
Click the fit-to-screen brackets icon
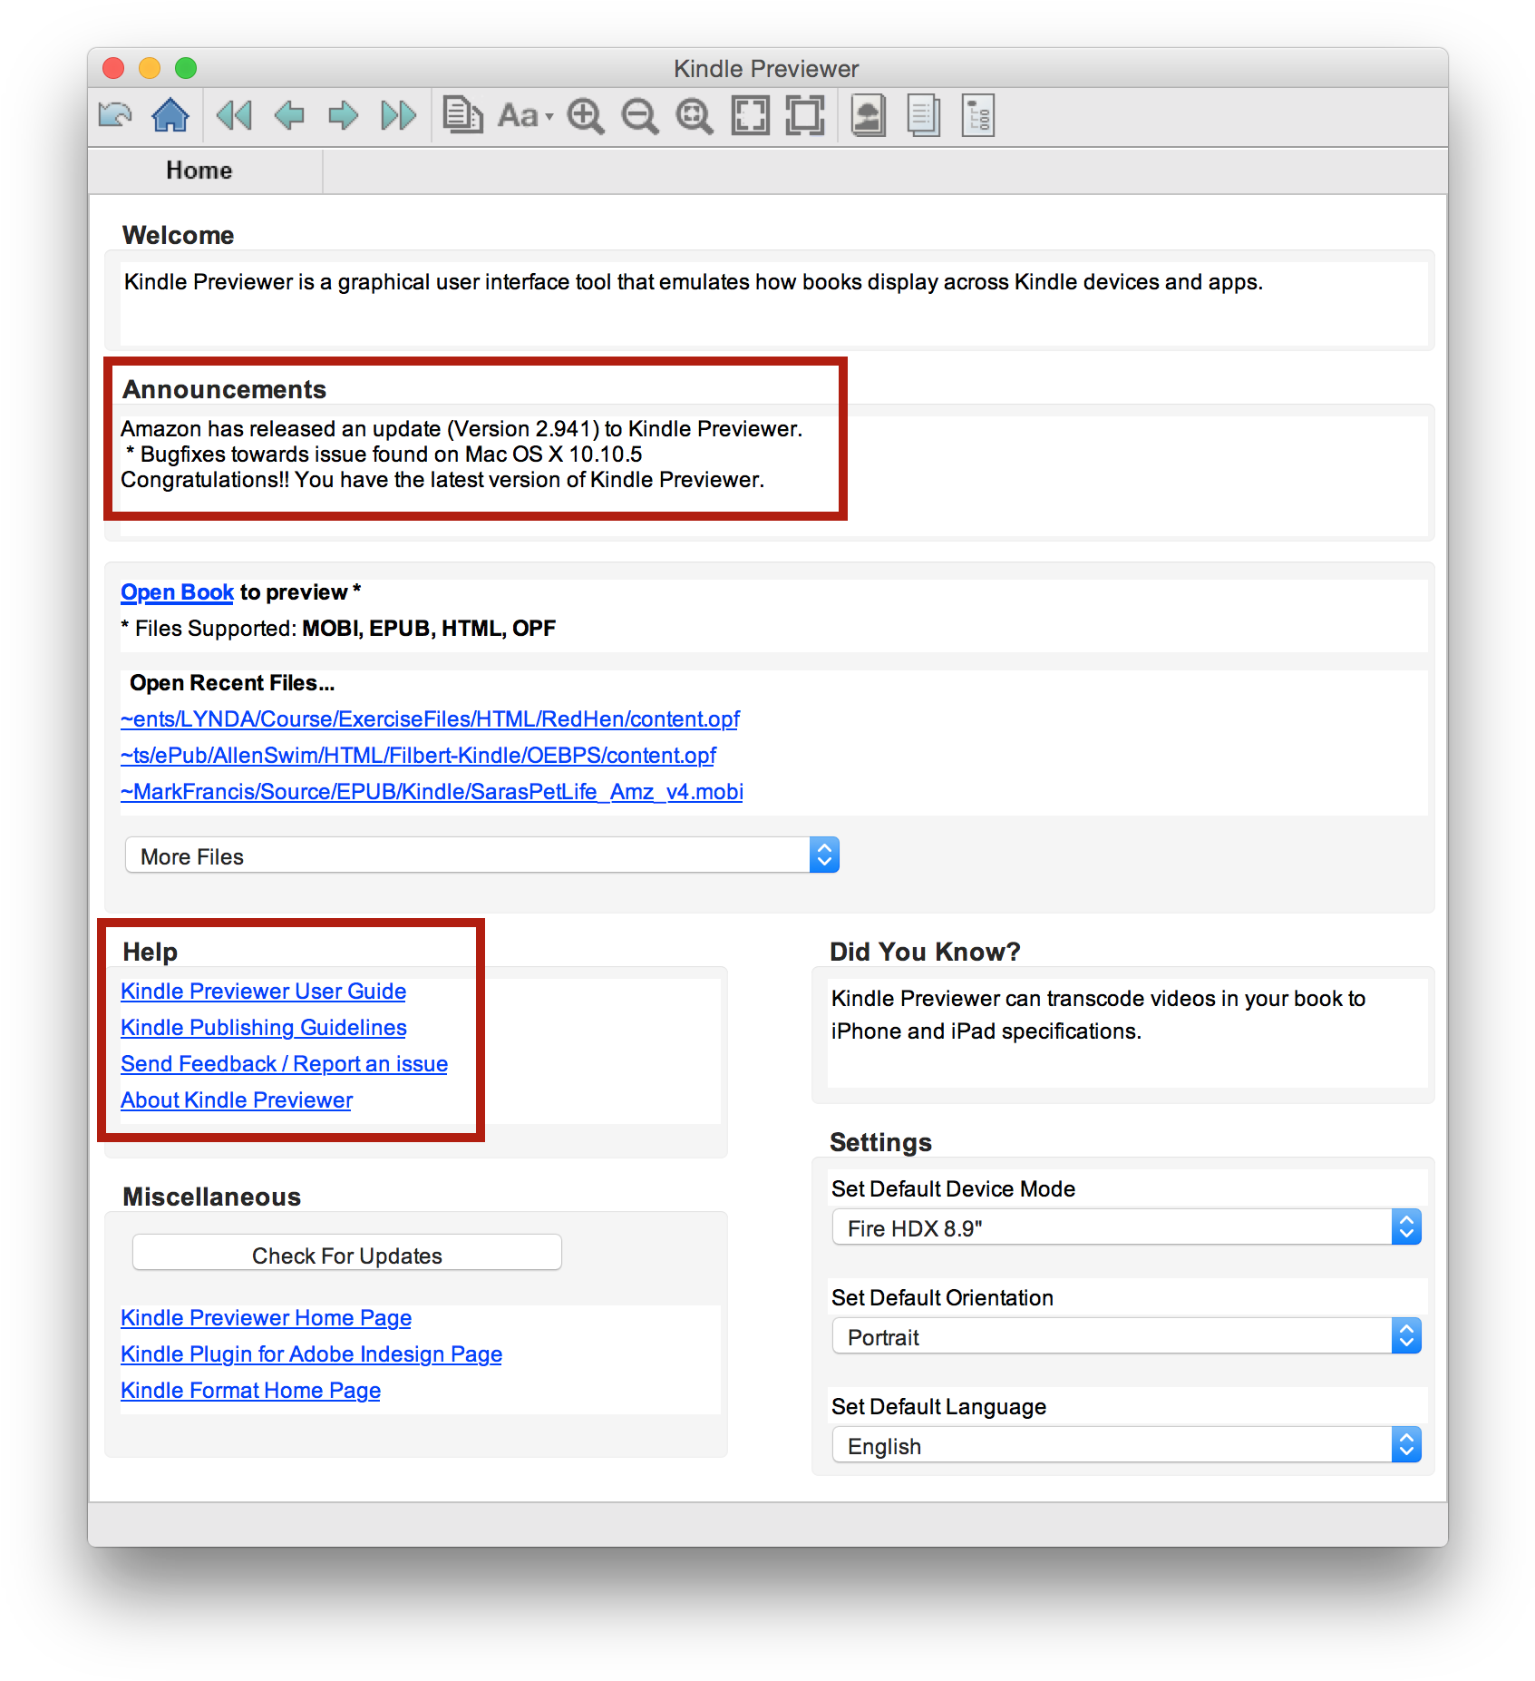coord(750,116)
